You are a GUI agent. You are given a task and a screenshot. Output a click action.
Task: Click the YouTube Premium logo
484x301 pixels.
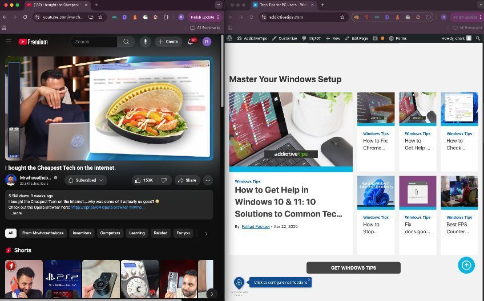point(33,42)
